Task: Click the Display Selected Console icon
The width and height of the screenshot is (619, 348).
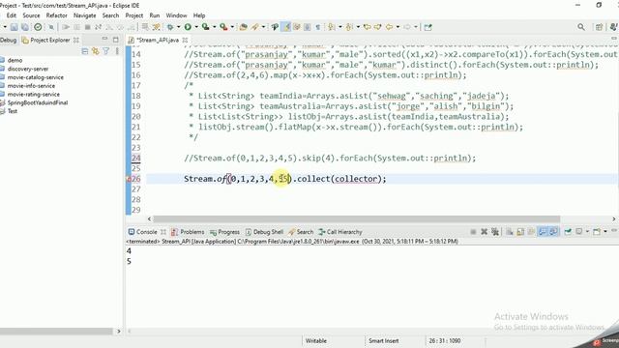Action: coord(579,232)
